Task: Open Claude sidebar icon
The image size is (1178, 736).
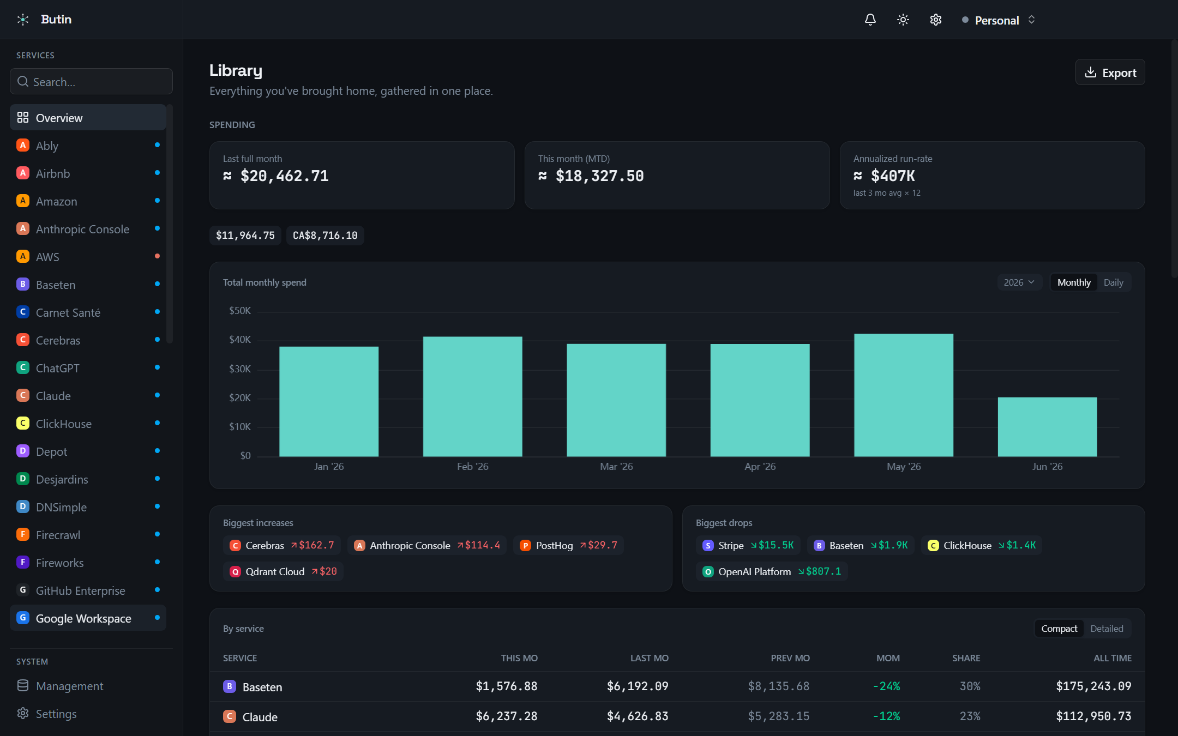Action: 23,395
